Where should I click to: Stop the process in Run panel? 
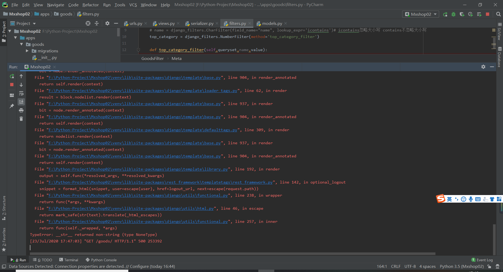point(12,85)
